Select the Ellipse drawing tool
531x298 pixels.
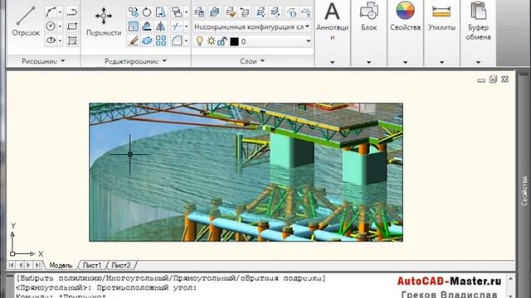(51, 41)
